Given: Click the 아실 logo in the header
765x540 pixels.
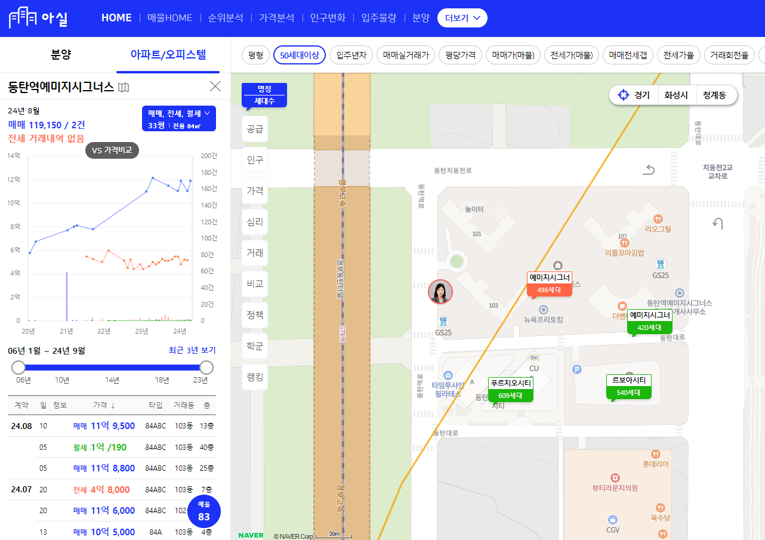Looking at the screenshot, I should coord(37,17).
